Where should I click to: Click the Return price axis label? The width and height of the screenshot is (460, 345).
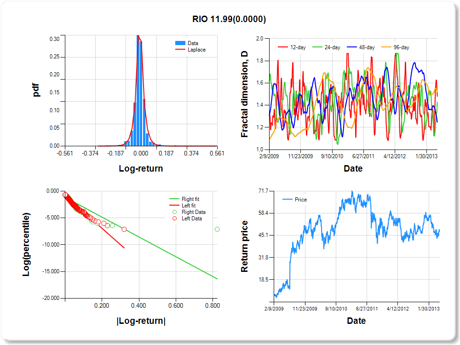245,246
